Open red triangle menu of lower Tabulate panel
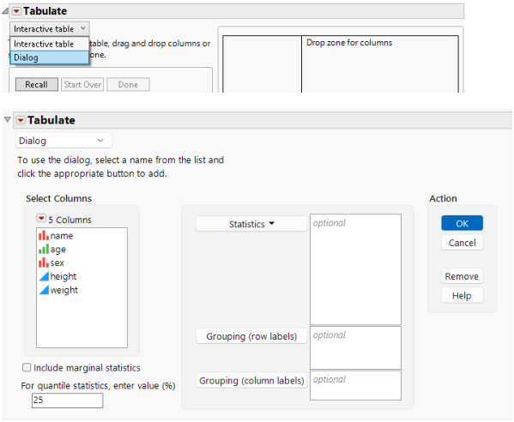 21,120
